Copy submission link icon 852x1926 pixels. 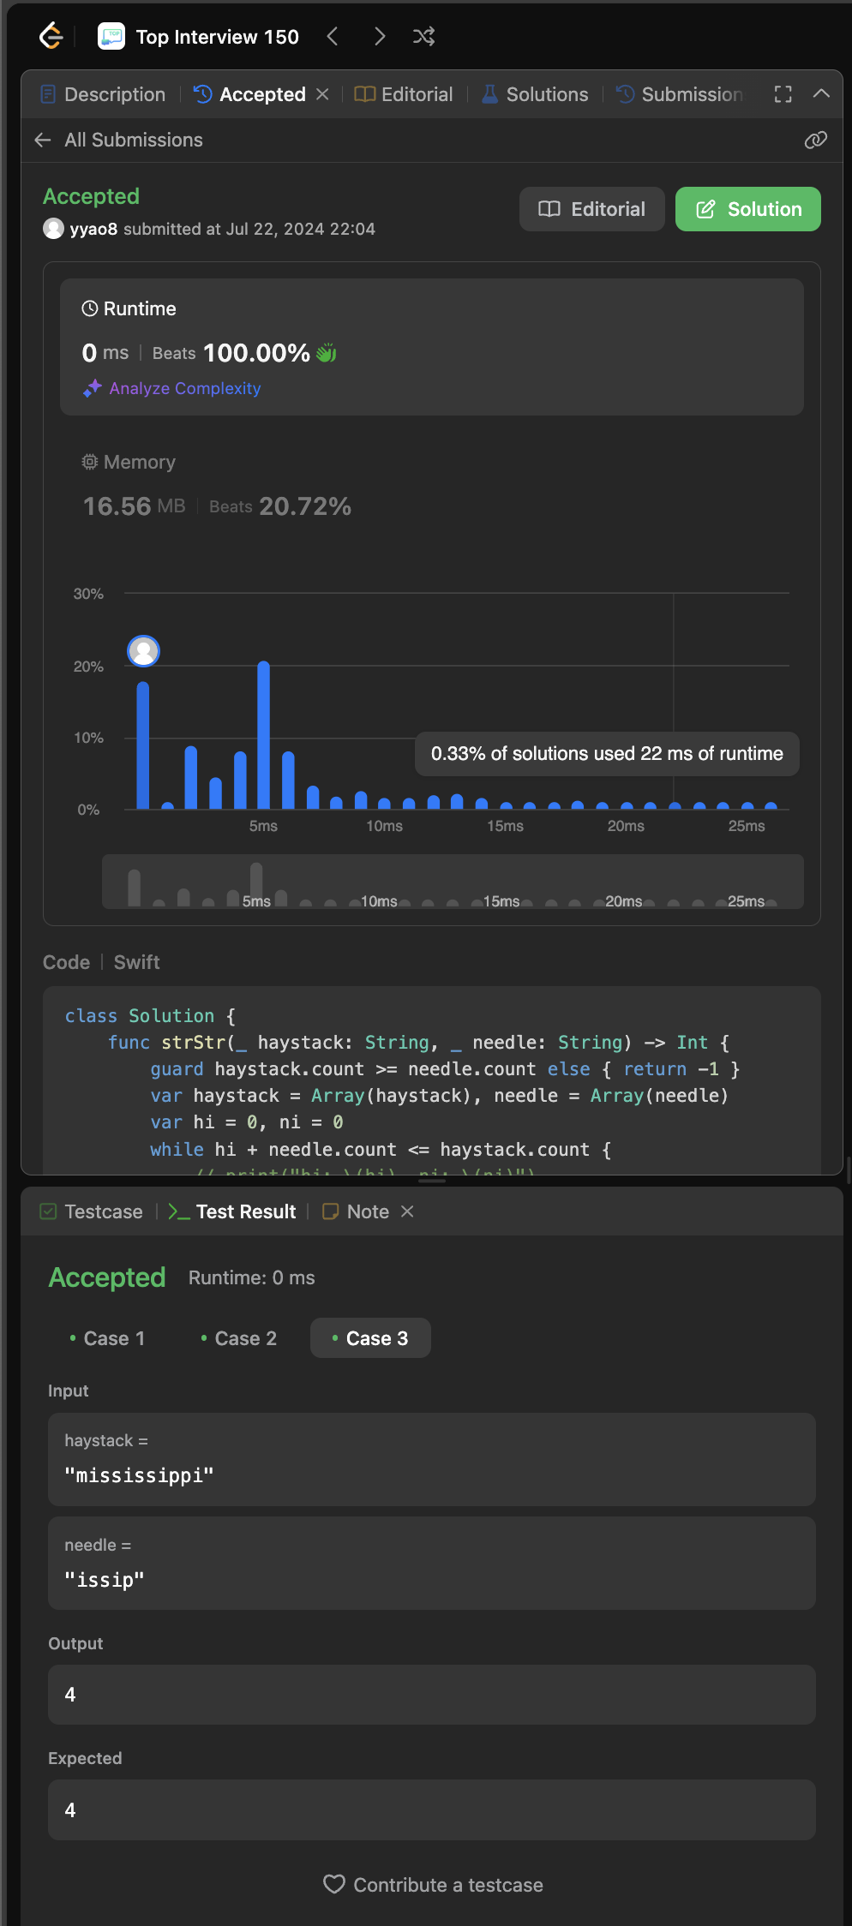point(815,140)
